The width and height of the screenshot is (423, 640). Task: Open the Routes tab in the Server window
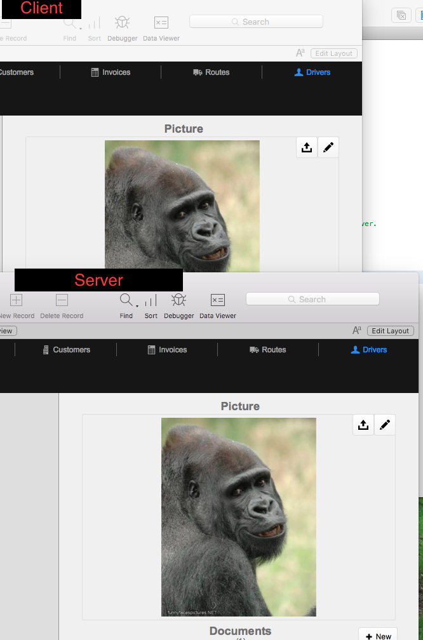coord(268,350)
